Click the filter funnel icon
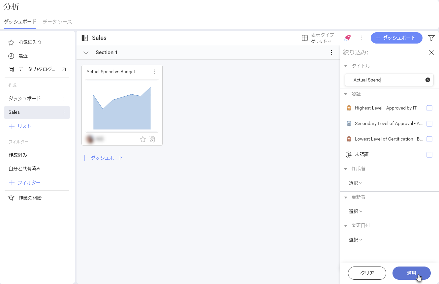Screen dimensions: 439x284 (431, 38)
